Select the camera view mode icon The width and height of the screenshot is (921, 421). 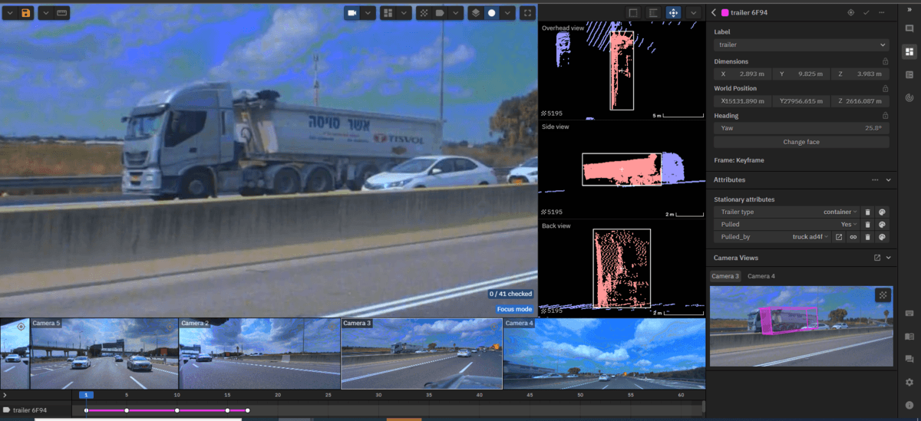(x=352, y=13)
